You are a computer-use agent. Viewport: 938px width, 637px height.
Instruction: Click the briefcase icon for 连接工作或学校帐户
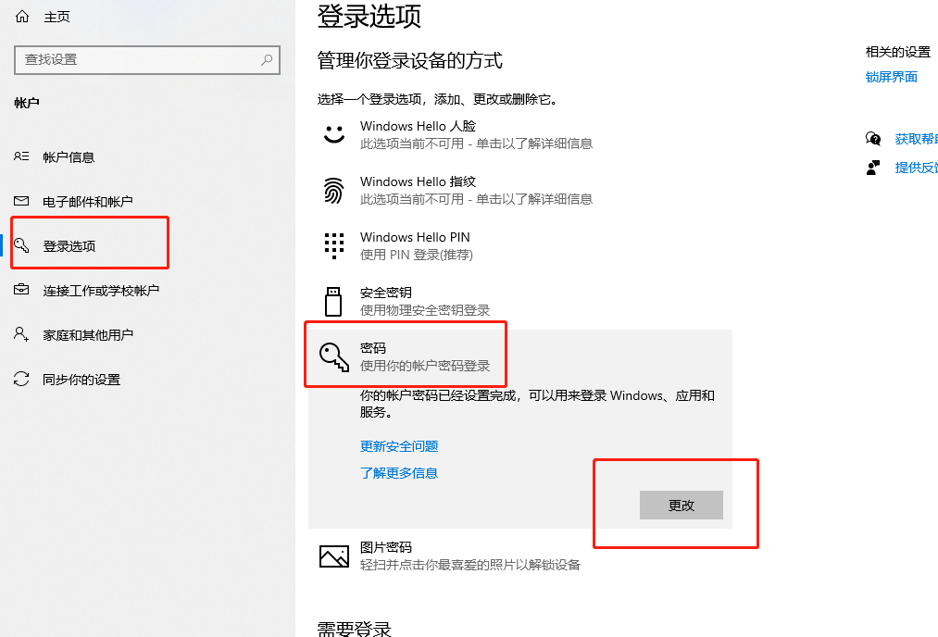(x=21, y=290)
